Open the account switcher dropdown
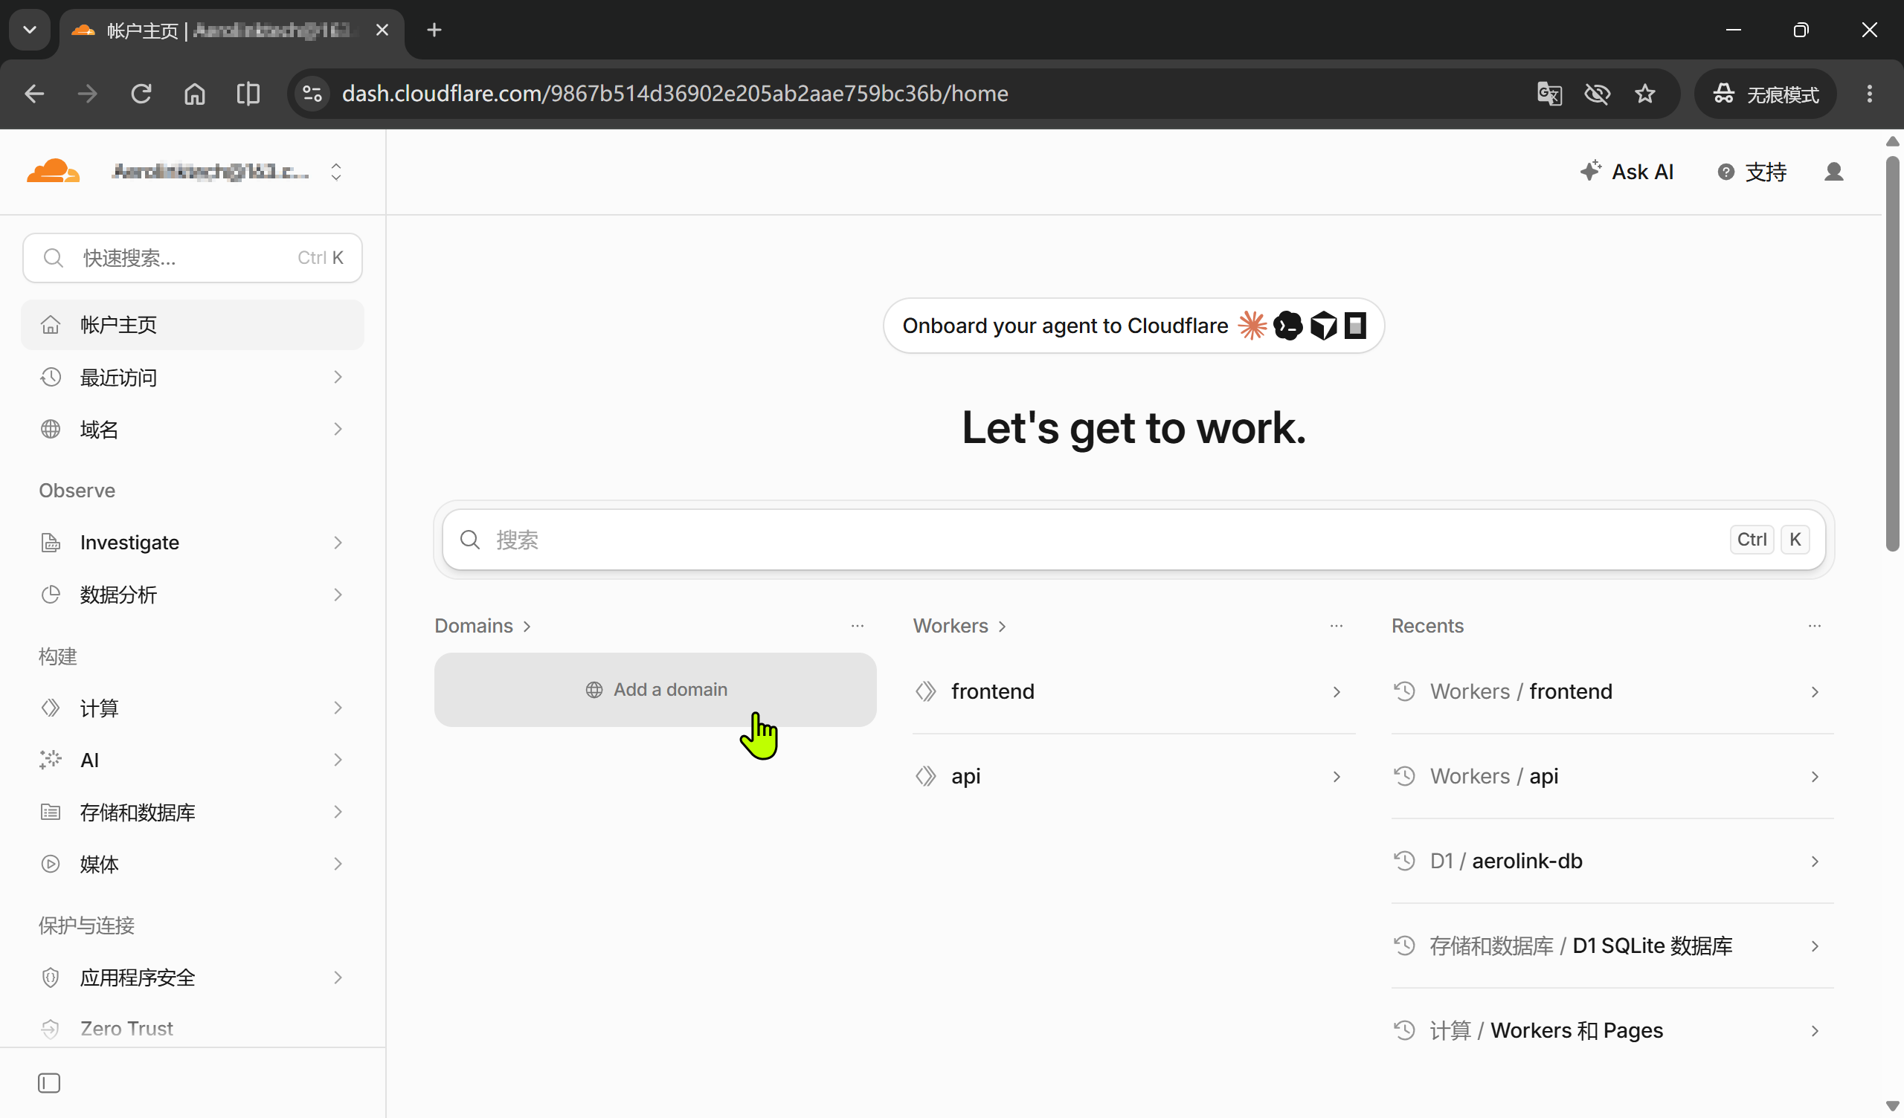Screen dimensions: 1904x1118 [x=336, y=172]
